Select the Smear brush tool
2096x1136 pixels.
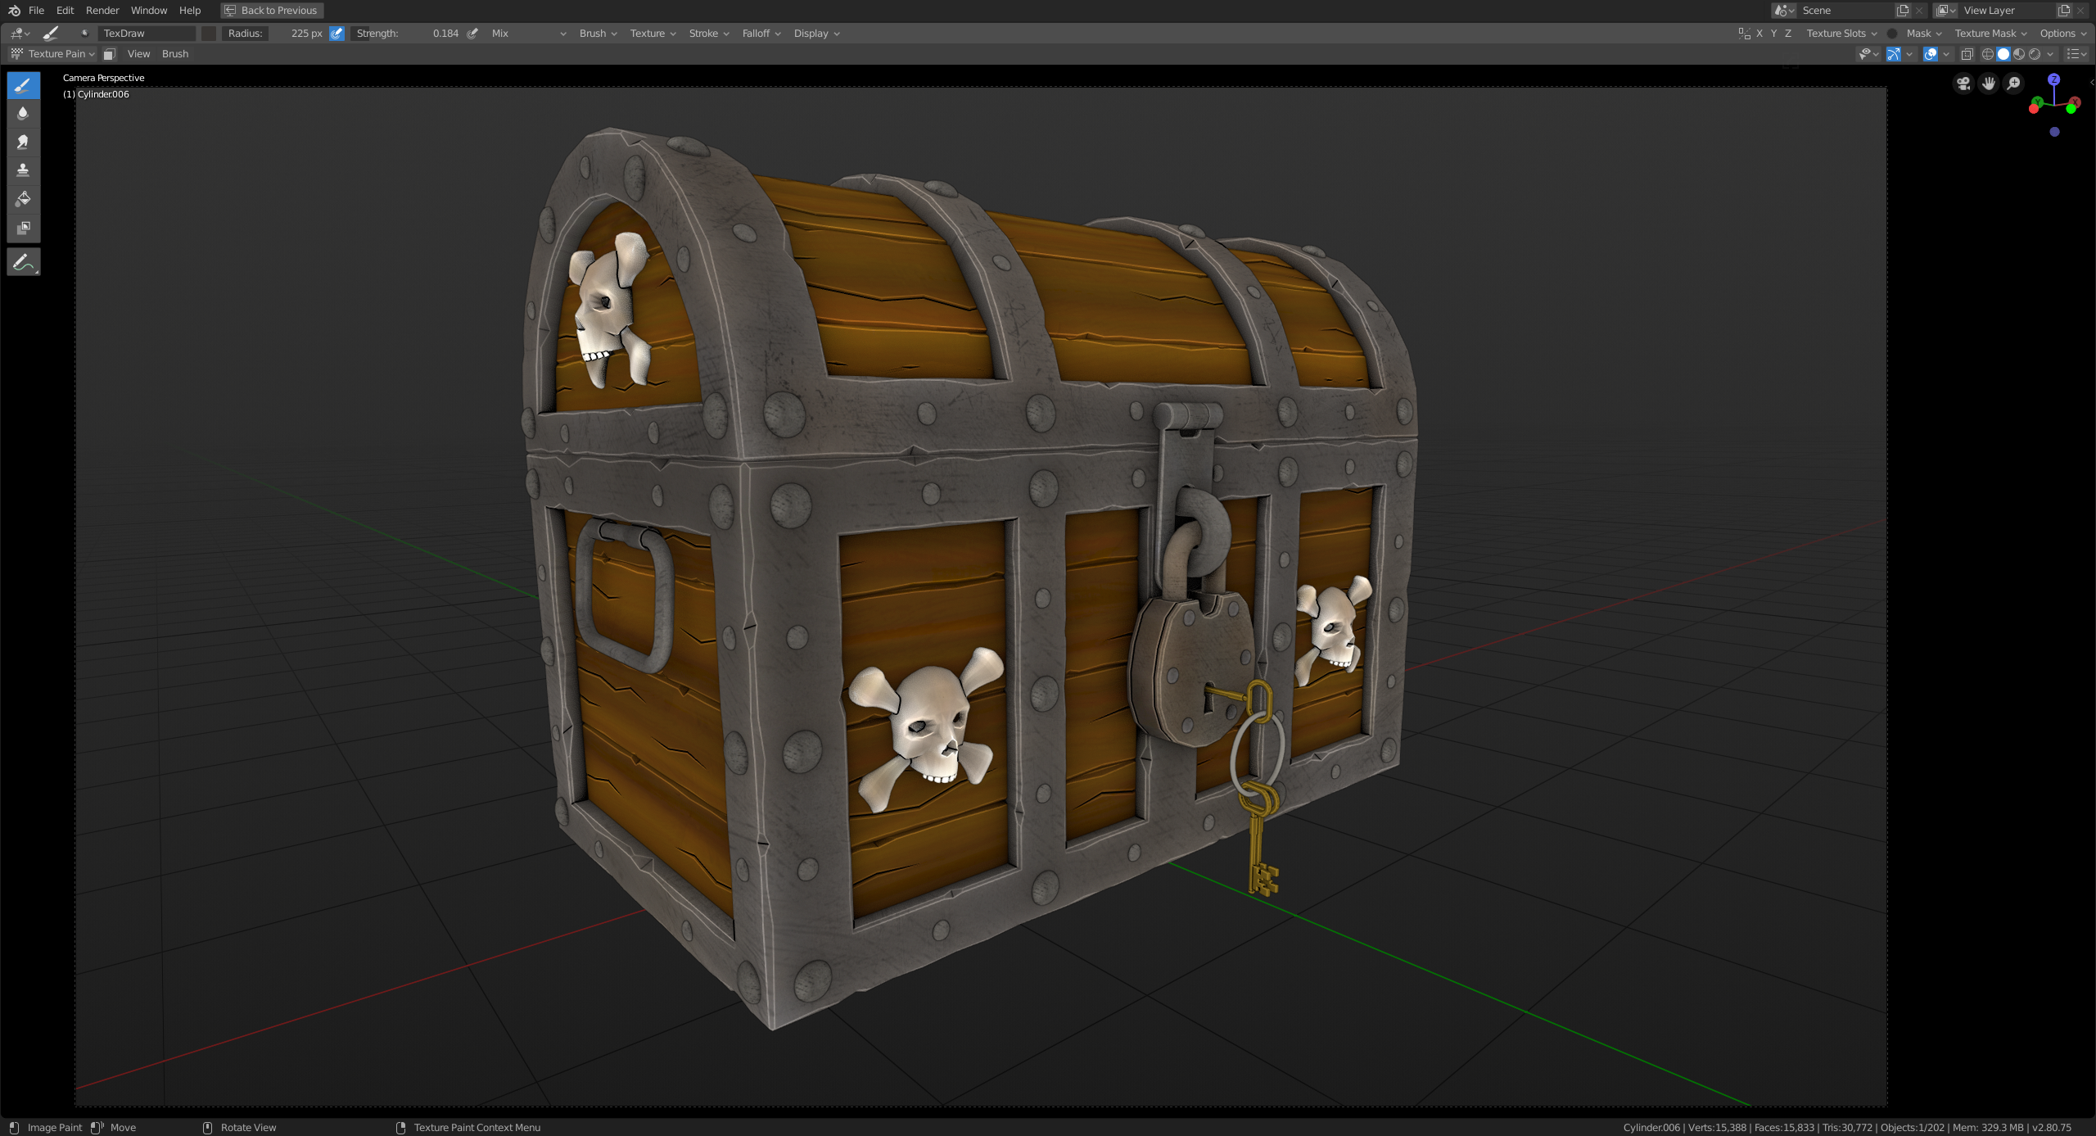pyautogui.click(x=23, y=142)
